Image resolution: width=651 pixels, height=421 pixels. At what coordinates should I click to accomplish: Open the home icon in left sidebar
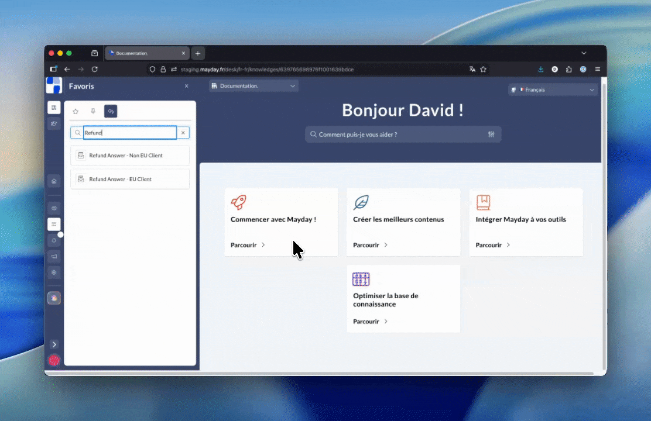click(x=54, y=181)
